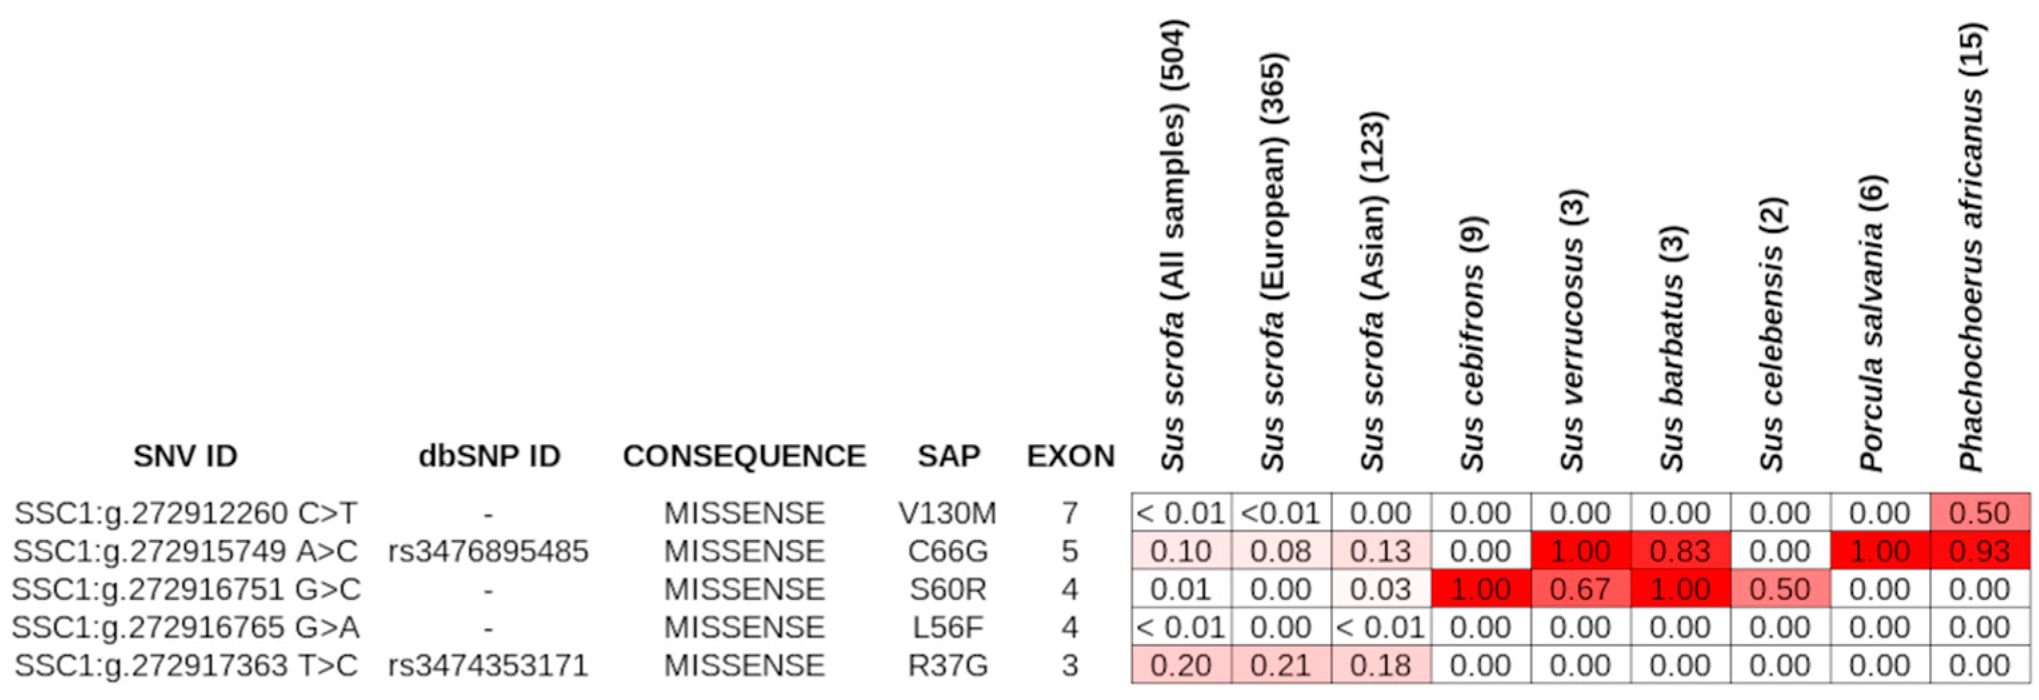Click the light pink 0.13 cell

point(1380,551)
